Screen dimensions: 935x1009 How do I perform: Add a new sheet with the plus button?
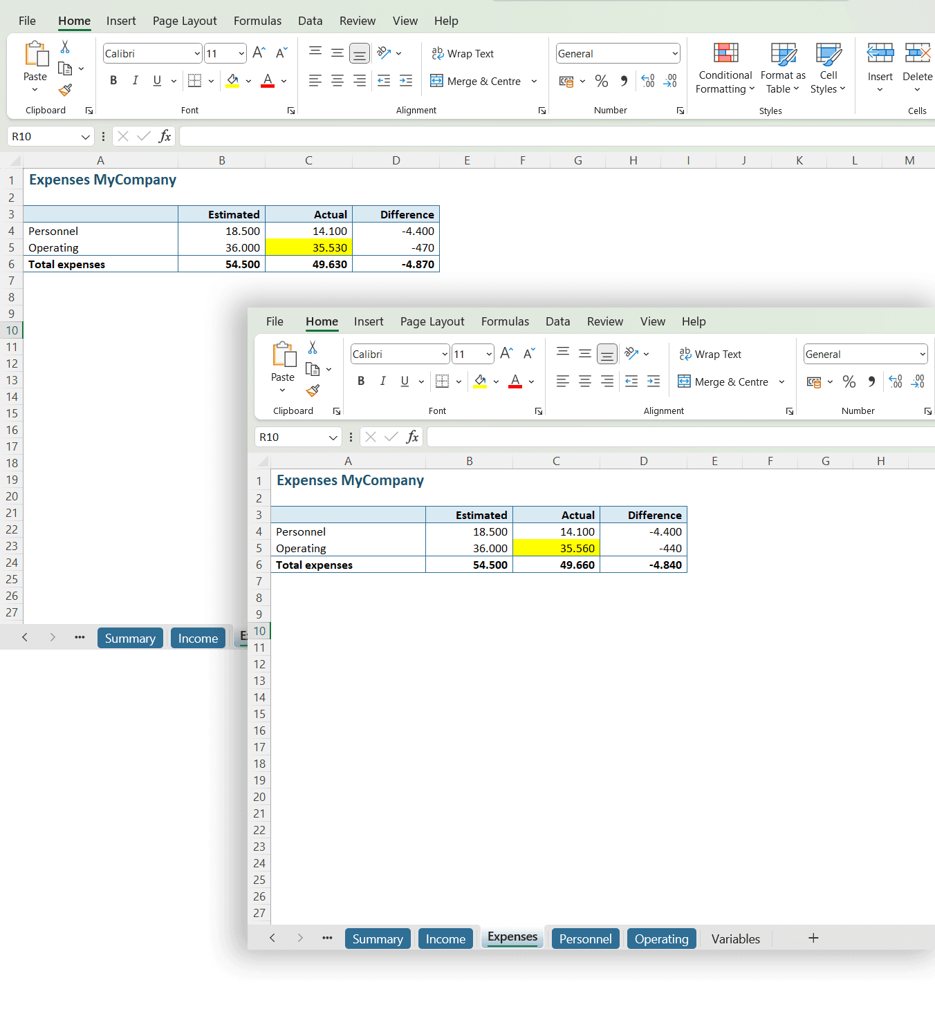click(813, 938)
